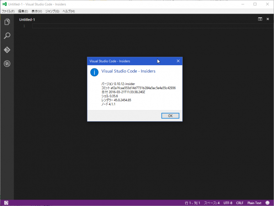
Task: Click the VS Code logo in the title bar
Action: (5, 4)
